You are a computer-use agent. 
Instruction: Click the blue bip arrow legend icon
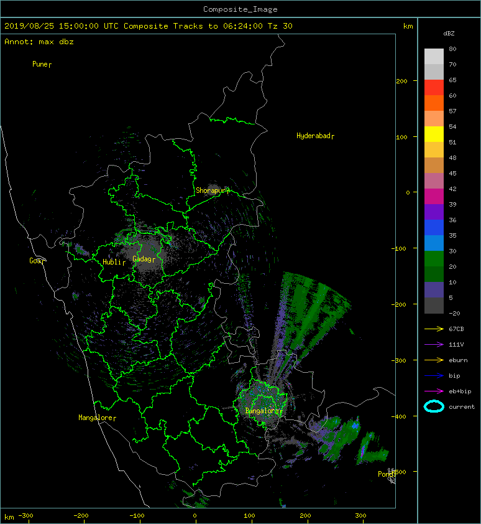(x=434, y=376)
